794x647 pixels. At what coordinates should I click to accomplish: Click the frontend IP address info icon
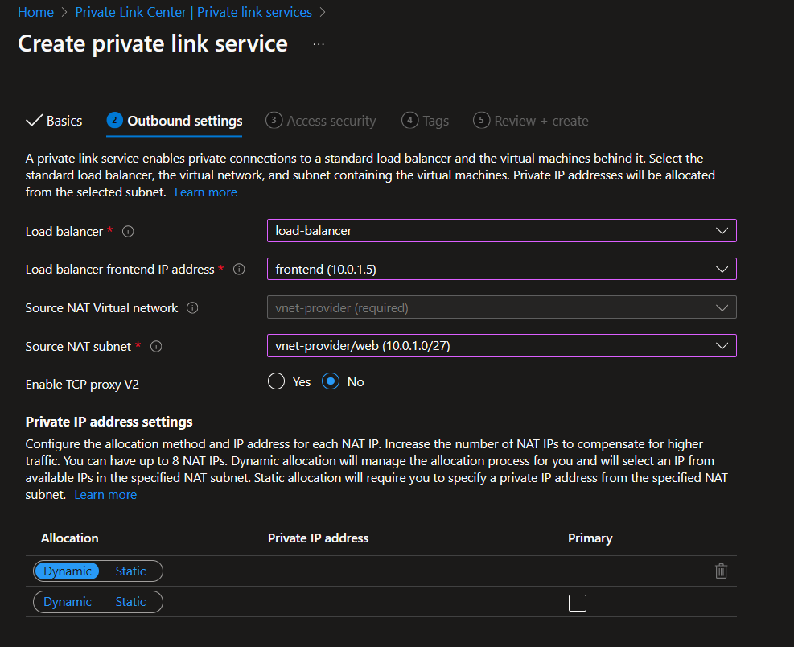coord(239,270)
